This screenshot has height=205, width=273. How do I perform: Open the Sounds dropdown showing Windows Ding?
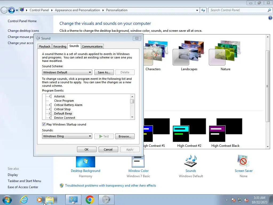(67, 136)
